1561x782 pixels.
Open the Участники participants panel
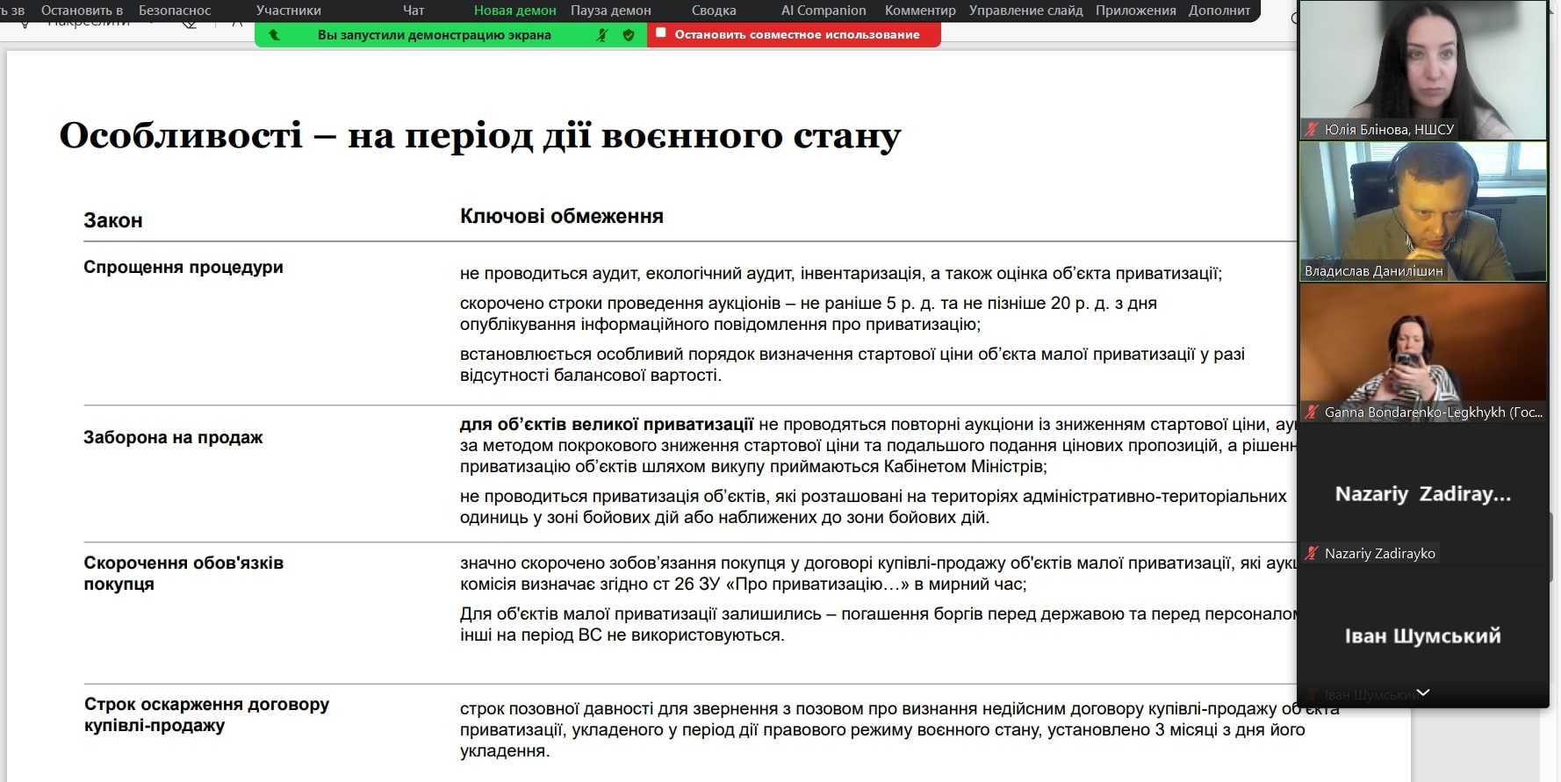(288, 11)
